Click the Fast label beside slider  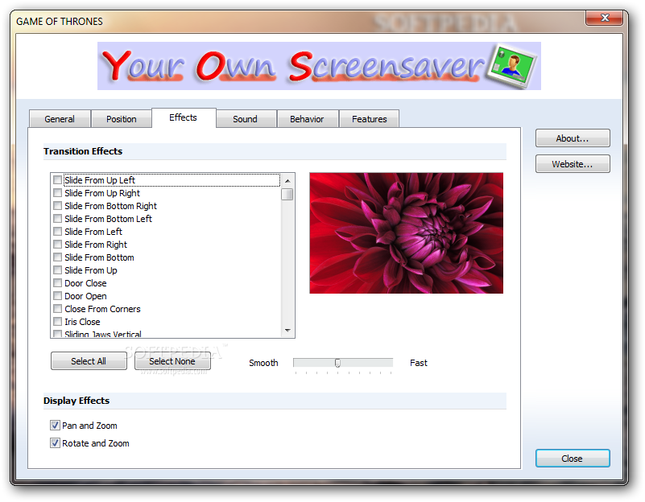[x=419, y=363]
